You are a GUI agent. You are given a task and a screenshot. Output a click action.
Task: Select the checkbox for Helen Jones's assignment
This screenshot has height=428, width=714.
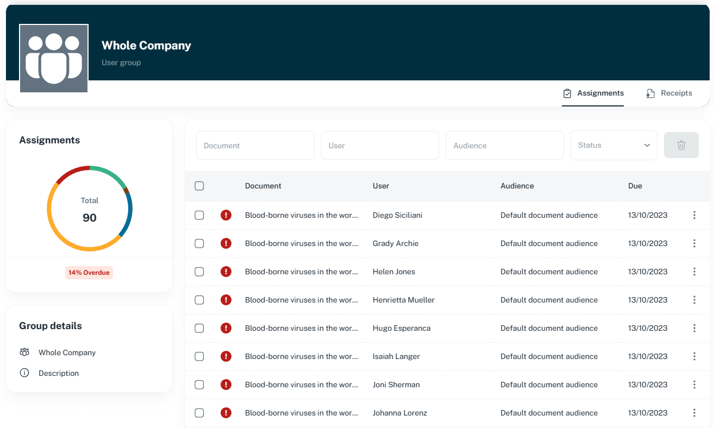pyautogui.click(x=199, y=272)
